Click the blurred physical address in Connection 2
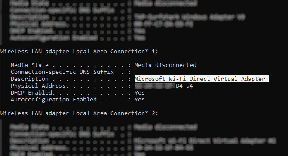The image size is (288, 156). [163, 148]
